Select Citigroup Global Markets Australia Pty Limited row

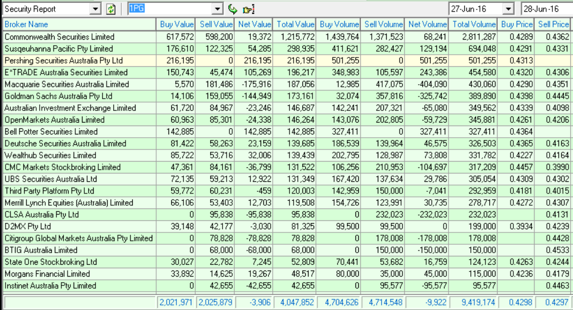(x=287, y=238)
